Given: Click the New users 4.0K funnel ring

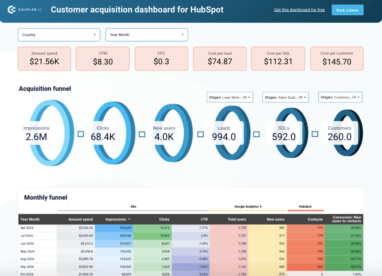Looking at the screenshot, I should (173, 133).
